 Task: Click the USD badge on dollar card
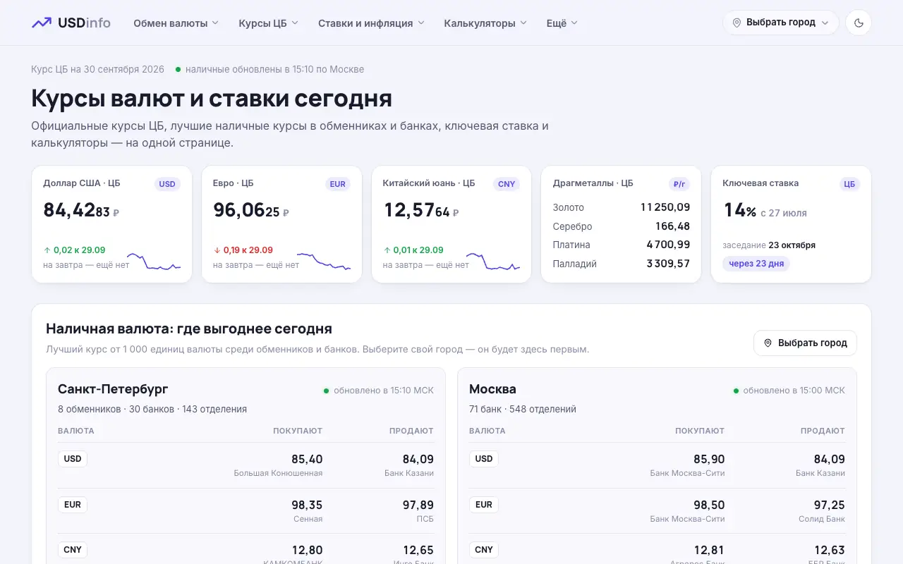point(167,184)
